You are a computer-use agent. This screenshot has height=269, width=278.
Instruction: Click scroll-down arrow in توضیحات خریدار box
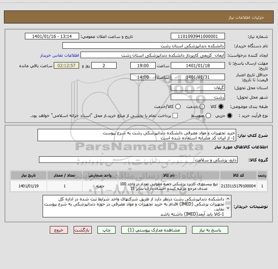pos(228,208)
